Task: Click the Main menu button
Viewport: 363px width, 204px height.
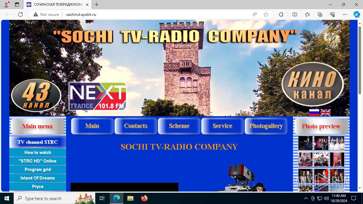Action: 38,126
